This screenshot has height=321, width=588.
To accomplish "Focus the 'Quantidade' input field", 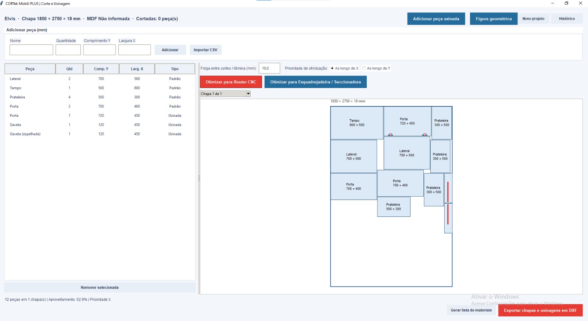I will 68,50.
